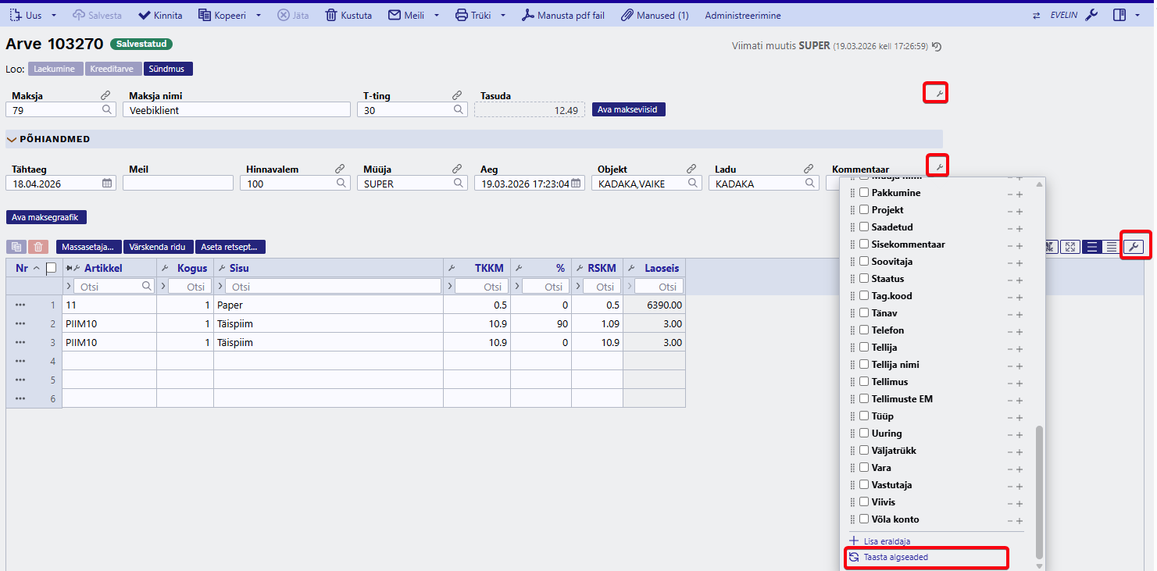
Task: Click the Taasta algseaded link
Action: [x=895, y=558]
